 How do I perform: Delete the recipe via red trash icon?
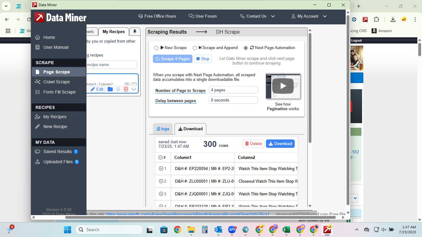(x=126, y=89)
